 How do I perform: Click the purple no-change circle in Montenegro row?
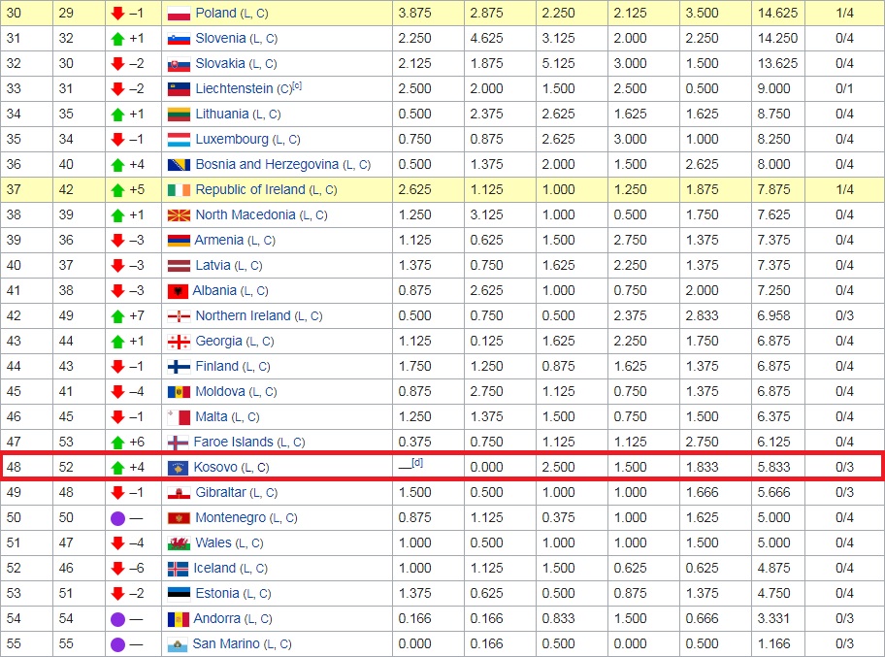[117, 518]
